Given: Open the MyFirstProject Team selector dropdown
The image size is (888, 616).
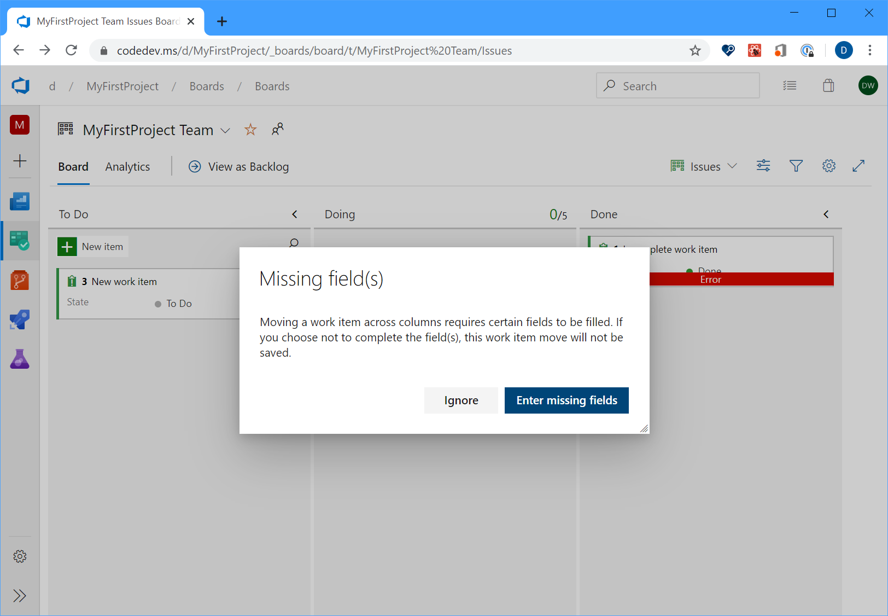Looking at the screenshot, I should coord(226,131).
